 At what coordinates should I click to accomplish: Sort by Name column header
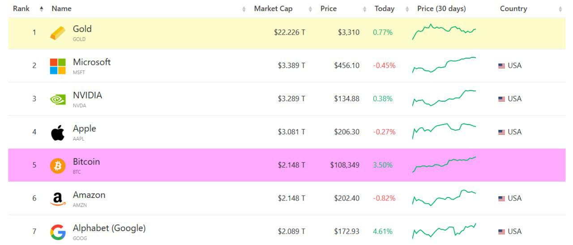(x=61, y=9)
